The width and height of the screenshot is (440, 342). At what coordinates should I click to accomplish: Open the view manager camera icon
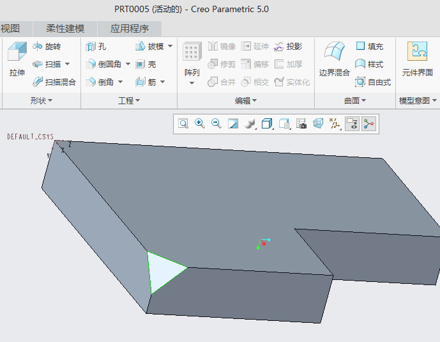pyautogui.click(x=301, y=123)
